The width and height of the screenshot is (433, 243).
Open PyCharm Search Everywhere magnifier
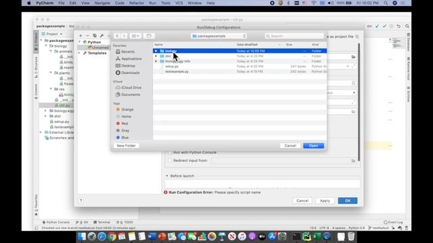(x=407, y=26)
